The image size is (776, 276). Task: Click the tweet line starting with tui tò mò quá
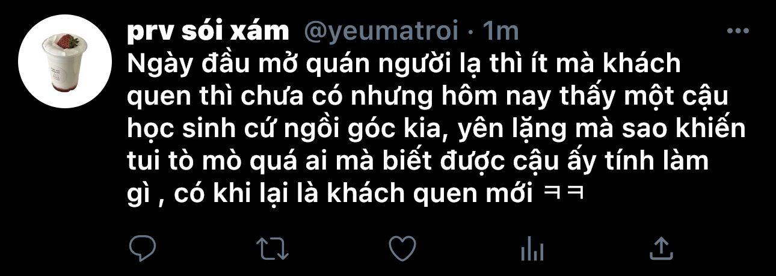pos(419,162)
